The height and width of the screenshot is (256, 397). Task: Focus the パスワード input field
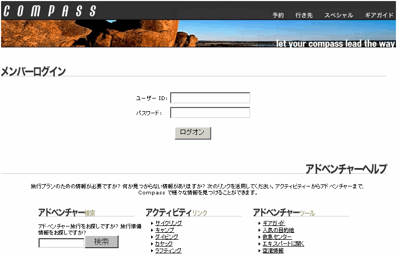click(x=210, y=113)
